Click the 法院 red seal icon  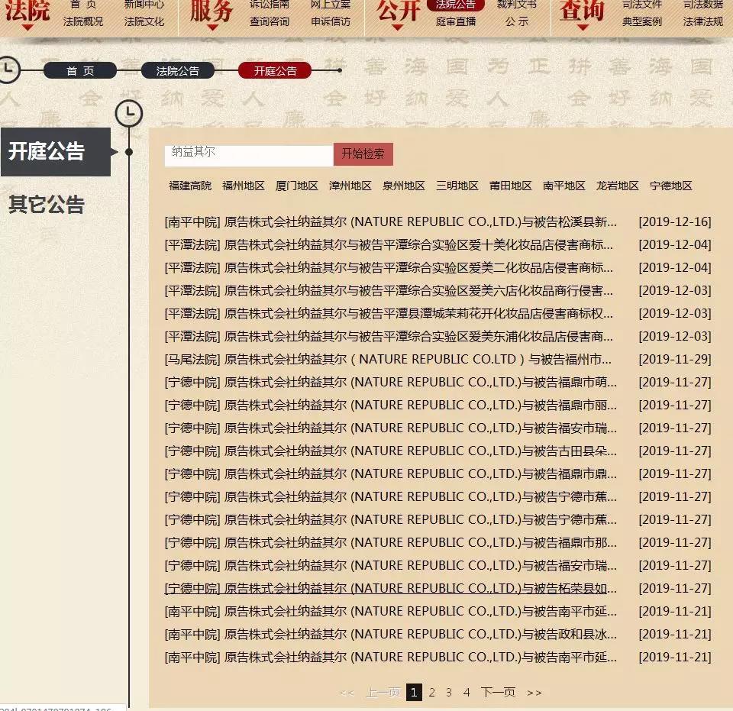(28, 11)
